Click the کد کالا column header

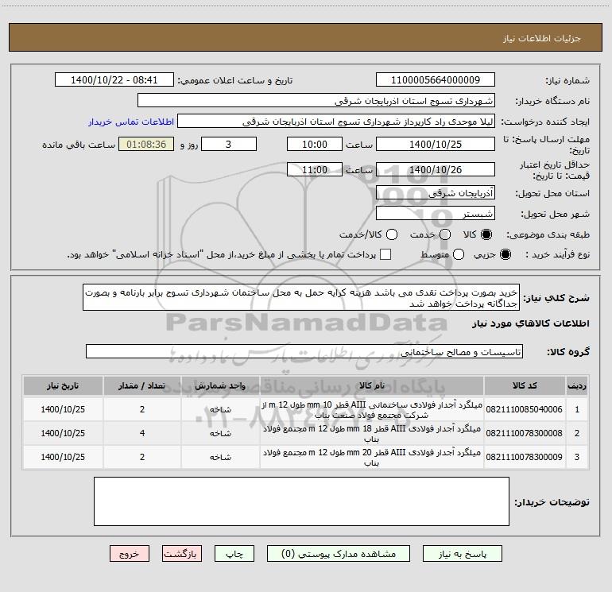tap(525, 386)
